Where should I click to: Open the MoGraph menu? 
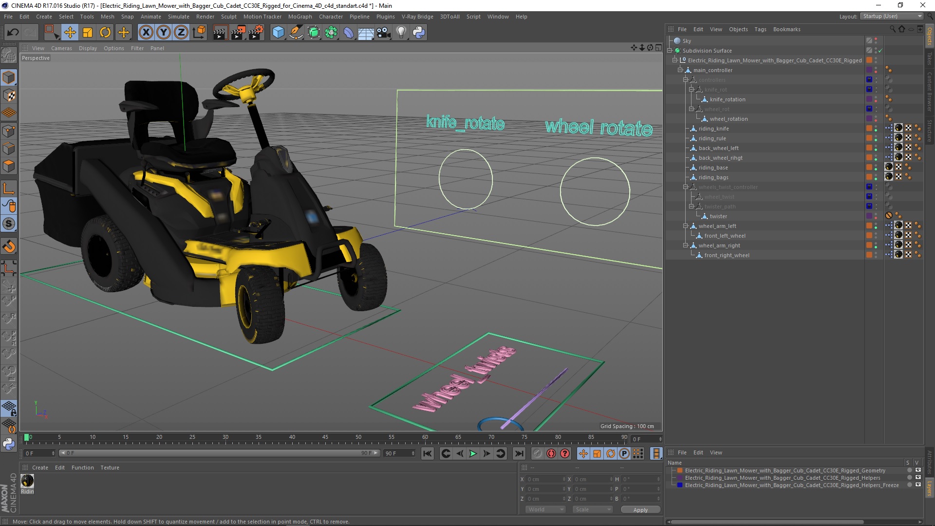[x=300, y=17]
